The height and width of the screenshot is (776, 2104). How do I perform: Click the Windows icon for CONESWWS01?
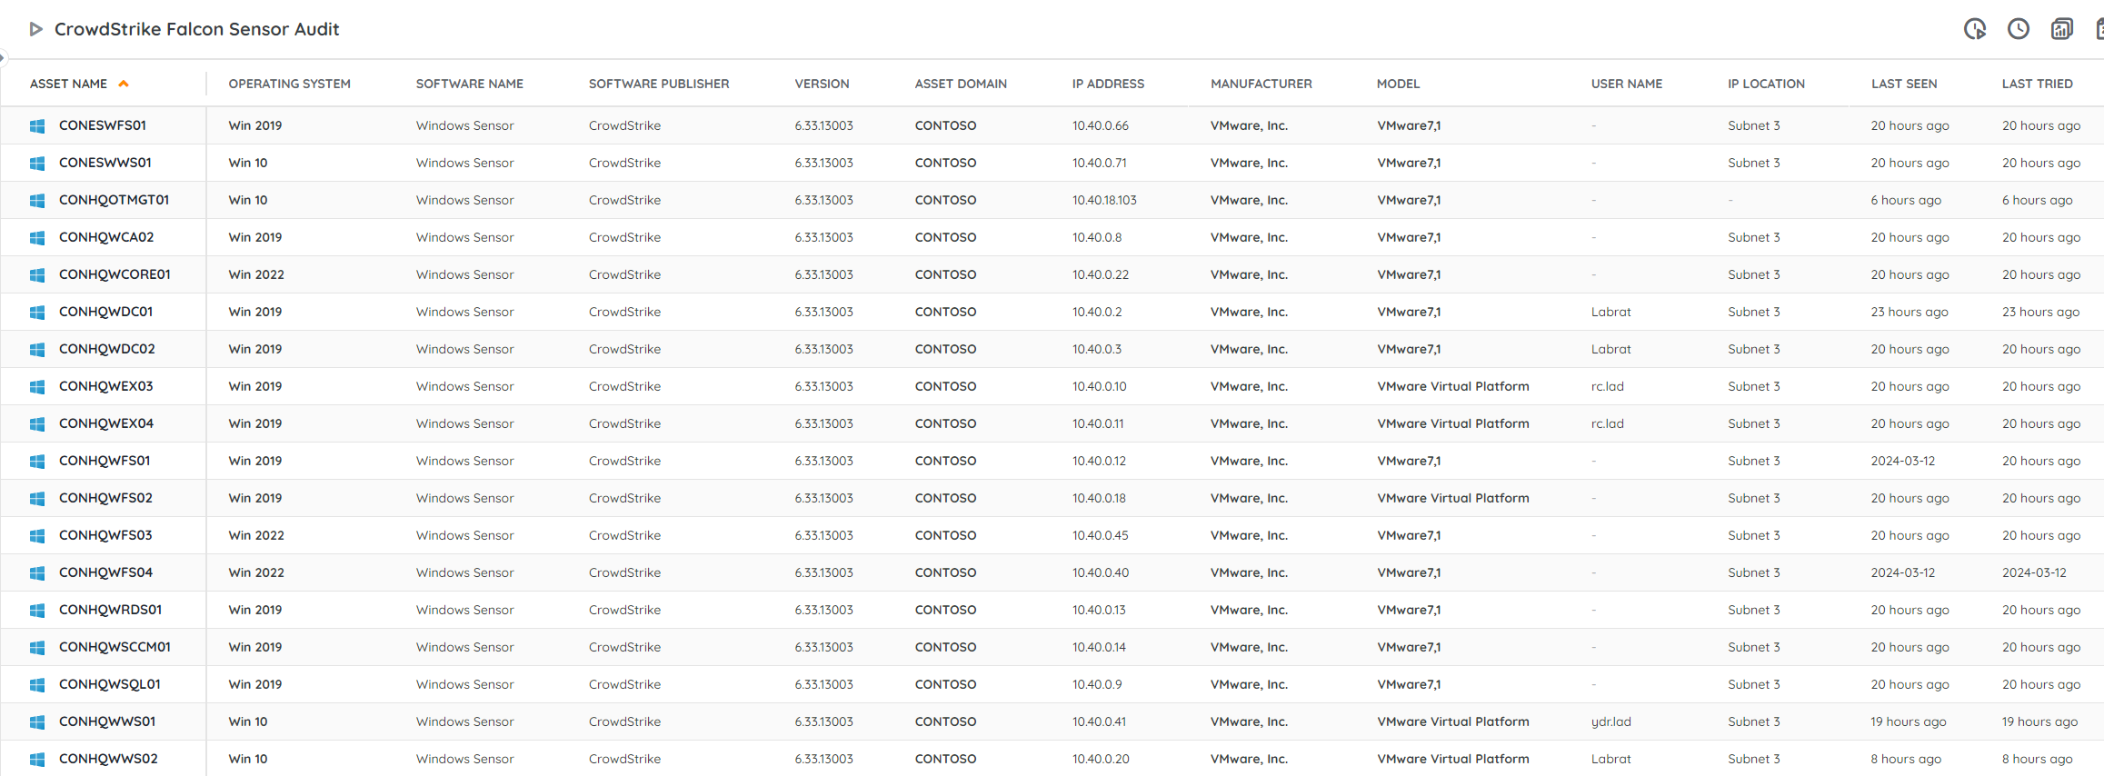point(37,164)
